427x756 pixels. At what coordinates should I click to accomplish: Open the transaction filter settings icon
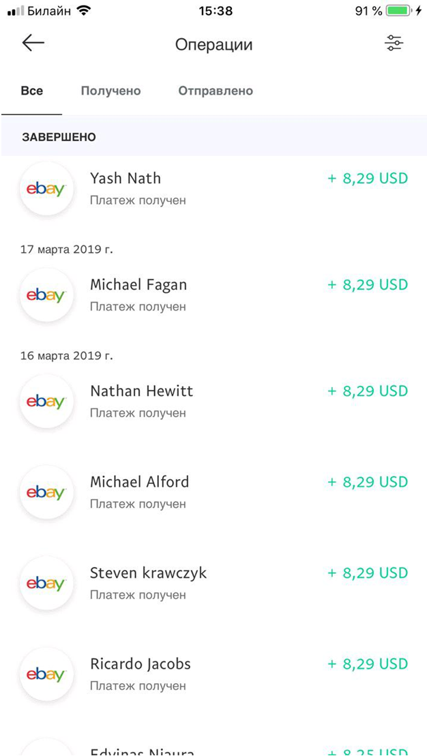click(394, 43)
